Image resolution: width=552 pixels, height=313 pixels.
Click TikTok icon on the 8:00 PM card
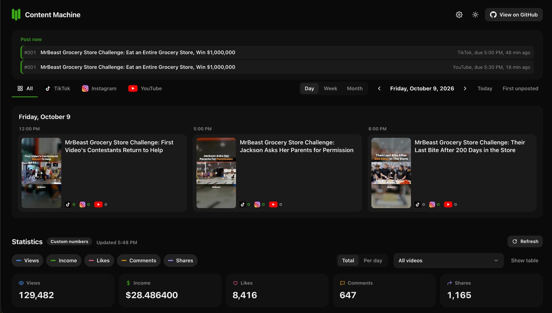pyautogui.click(x=417, y=204)
